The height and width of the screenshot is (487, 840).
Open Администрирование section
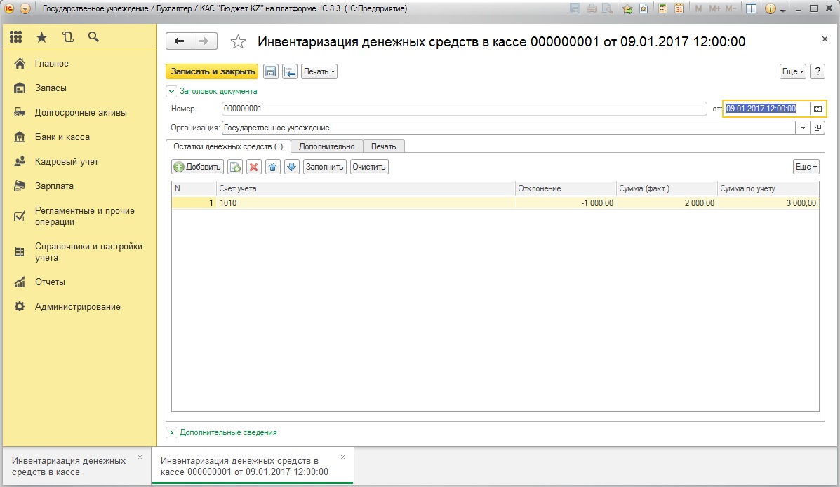[78, 307]
